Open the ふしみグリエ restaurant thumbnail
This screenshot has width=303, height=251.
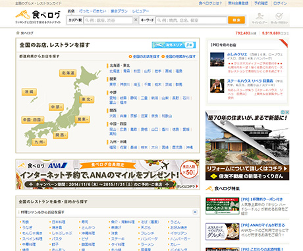click(x=217, y=59)
